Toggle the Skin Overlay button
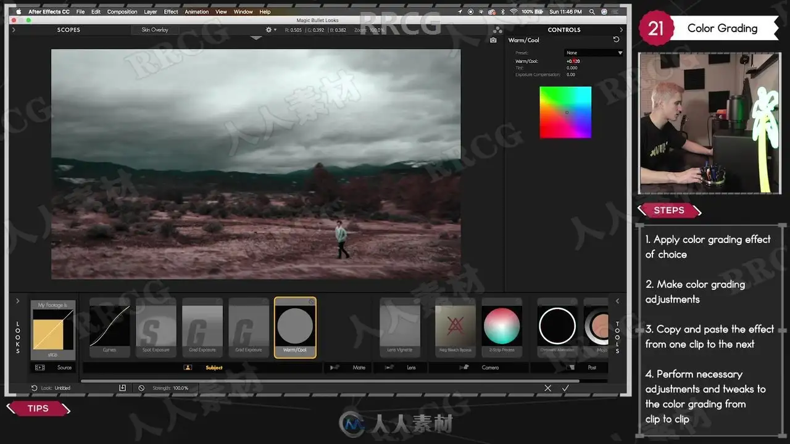790x444 pixels. [155, 30]
